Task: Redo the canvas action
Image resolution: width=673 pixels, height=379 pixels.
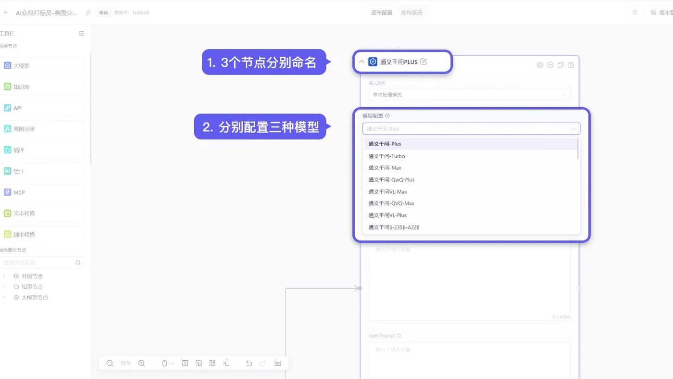Action: pos(263,363)
